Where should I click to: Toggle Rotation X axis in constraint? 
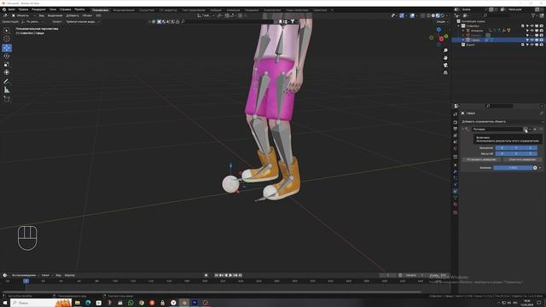(x=502, y=148)
